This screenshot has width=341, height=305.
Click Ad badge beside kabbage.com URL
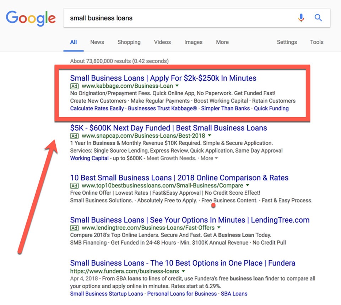pyautogui.click(x=74, y=86)
